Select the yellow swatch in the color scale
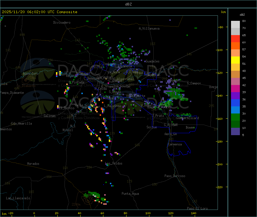 click(x=235, y=60)
